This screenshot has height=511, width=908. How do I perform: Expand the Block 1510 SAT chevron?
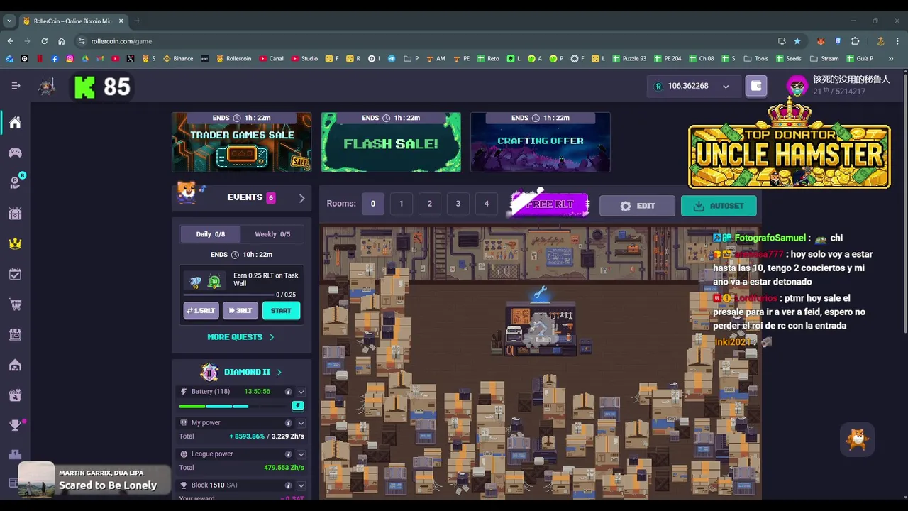[301, 485]
